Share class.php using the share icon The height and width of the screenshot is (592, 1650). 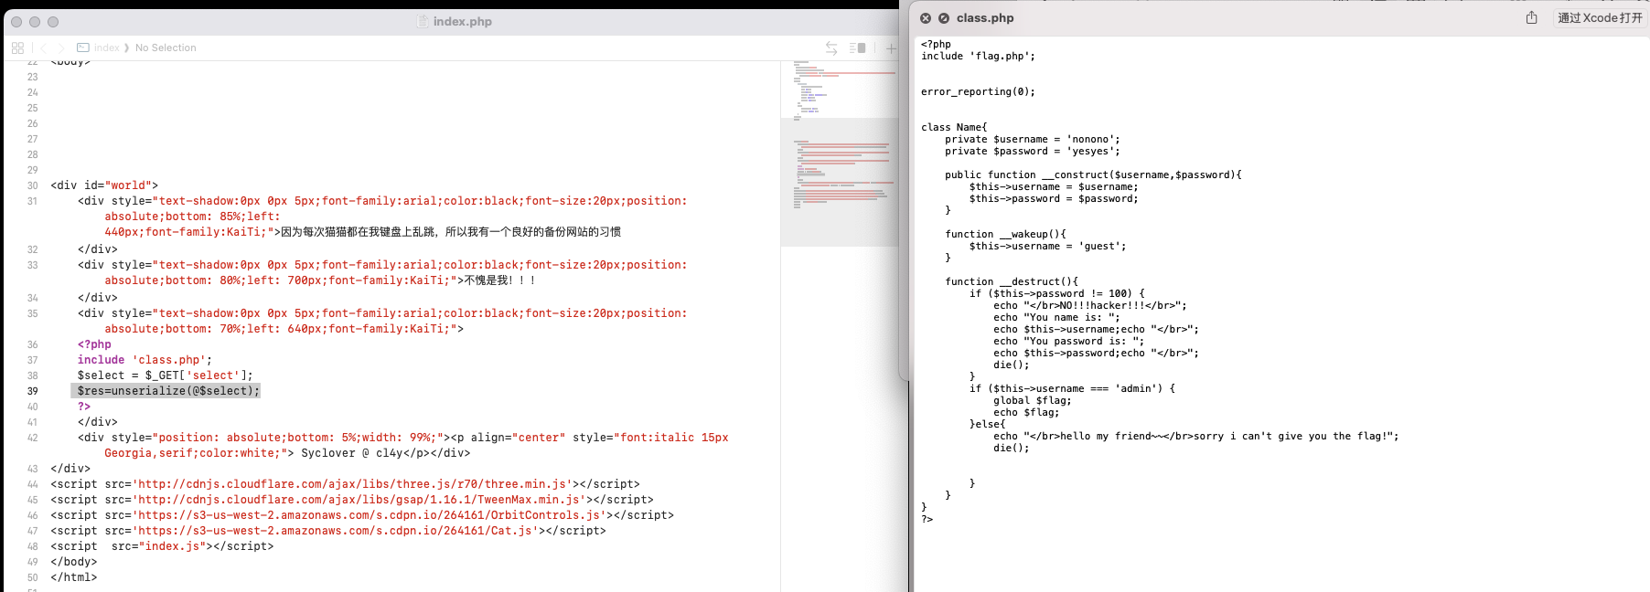coord(1531,17)
